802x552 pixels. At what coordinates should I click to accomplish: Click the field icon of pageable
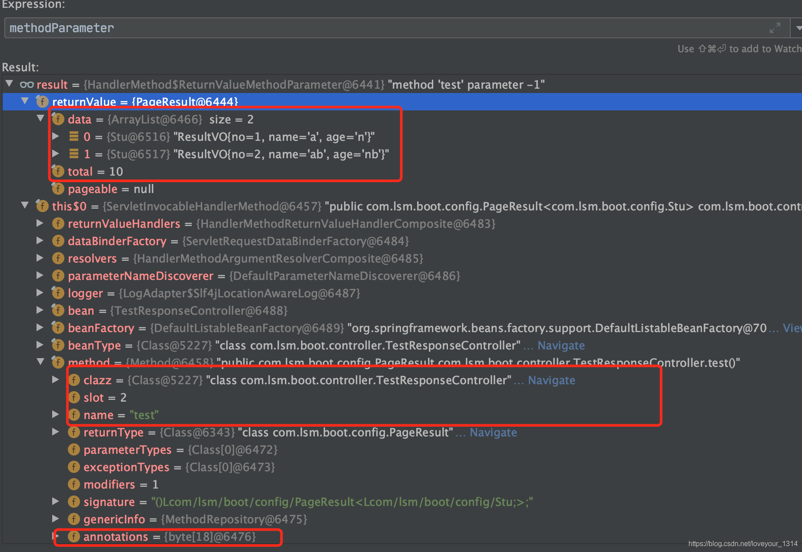58,188
